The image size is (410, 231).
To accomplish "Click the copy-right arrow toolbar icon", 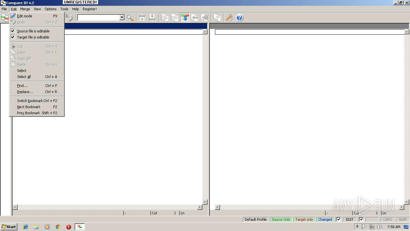I will (x=165, y=18).
